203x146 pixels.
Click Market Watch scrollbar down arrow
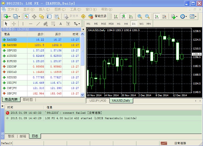point(83,95)
